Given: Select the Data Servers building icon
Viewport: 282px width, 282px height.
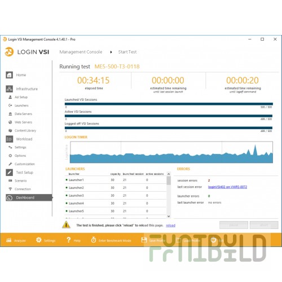Looking at the screenshot, I should coord(10,114).
